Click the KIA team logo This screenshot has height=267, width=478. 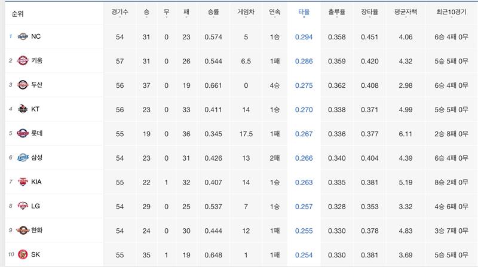pos(23,182)
